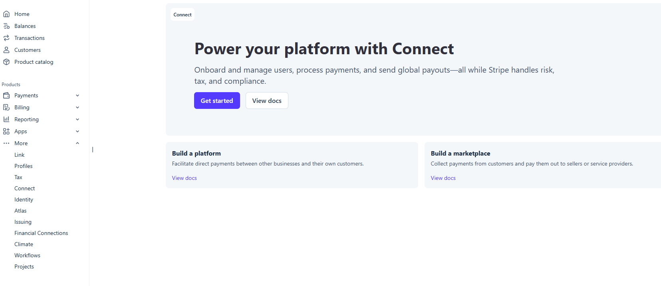Go to Balances page
The height and width of the screenshot is (286, 661).
point(25,26)
